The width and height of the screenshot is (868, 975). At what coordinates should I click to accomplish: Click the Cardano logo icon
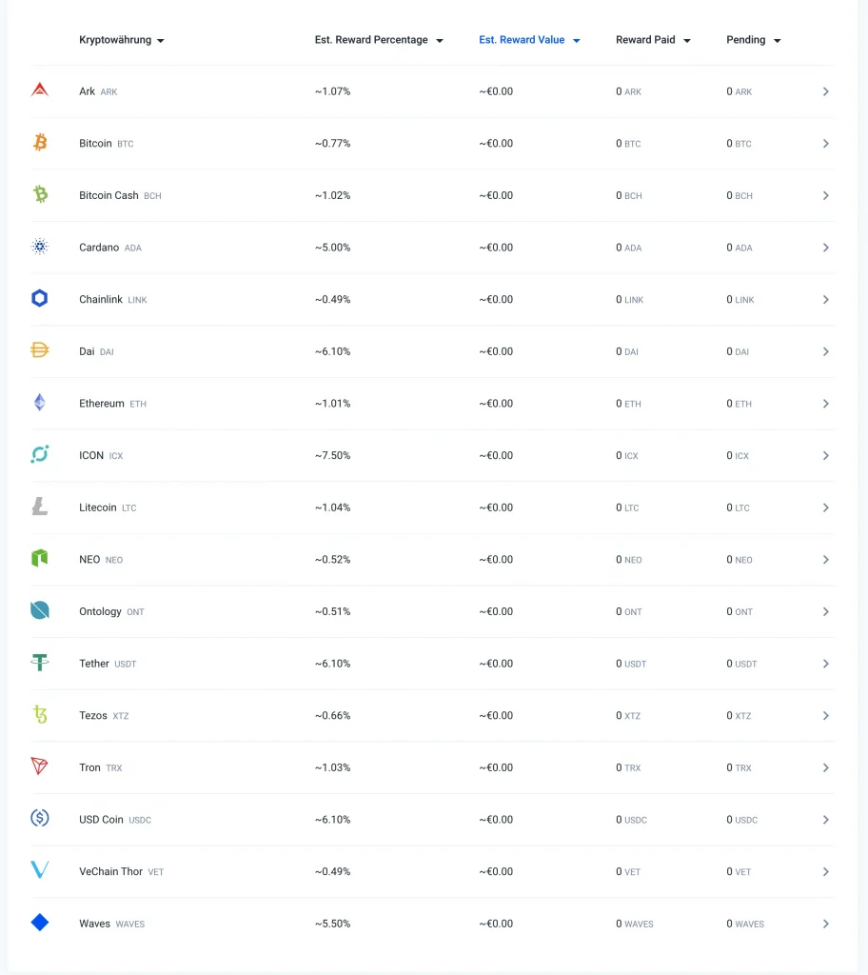39,247
